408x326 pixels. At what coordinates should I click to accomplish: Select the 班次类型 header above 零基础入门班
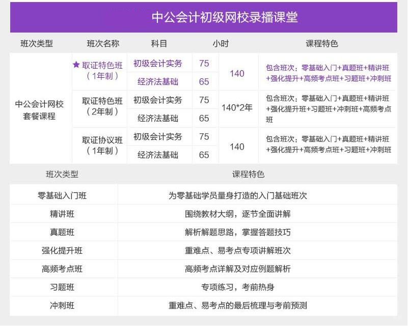click(x=62, y=174)
